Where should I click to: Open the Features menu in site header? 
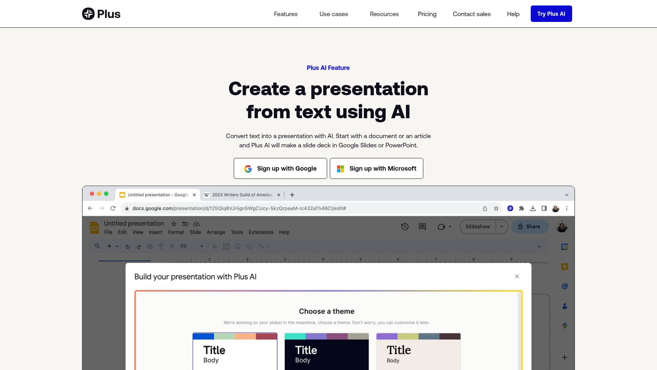tap(286, 14)
